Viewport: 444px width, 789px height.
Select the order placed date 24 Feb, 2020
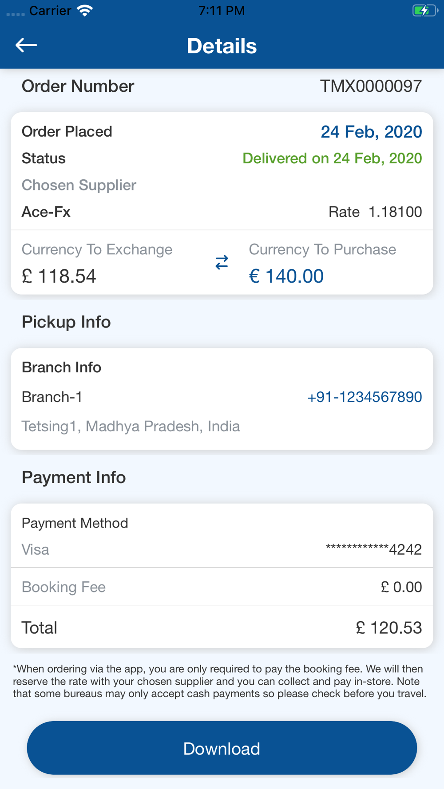(x=371, y=132)
